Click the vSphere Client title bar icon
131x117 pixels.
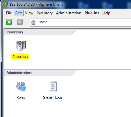point(5,4)
